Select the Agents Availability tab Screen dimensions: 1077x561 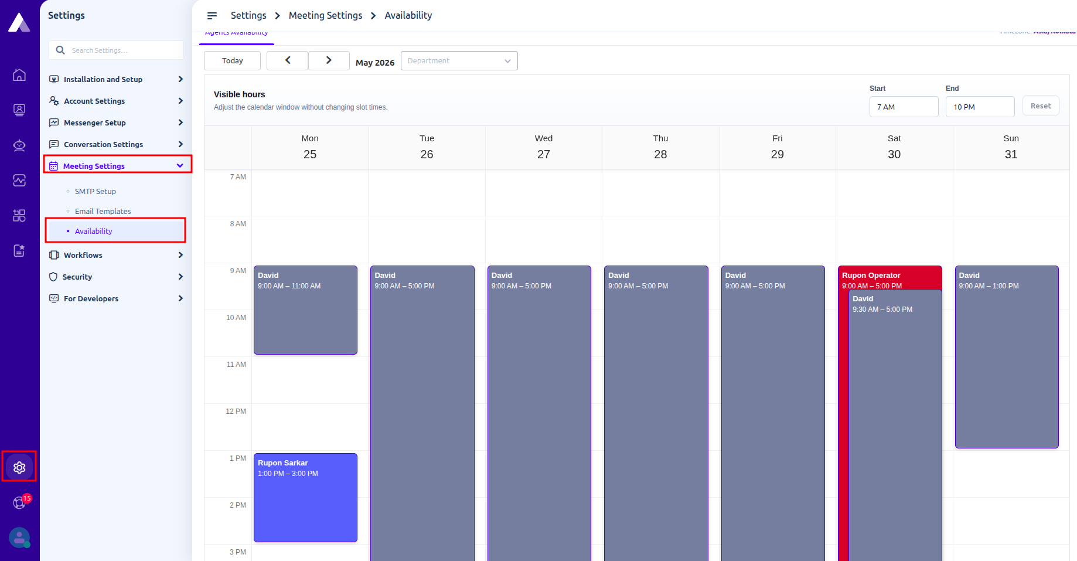pos(236,35)
